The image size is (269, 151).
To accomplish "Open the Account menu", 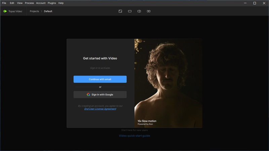I will pyautogui.click(x=41, y=3).
